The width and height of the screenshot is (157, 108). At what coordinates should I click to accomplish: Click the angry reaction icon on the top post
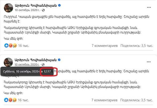tap(11, 46)
